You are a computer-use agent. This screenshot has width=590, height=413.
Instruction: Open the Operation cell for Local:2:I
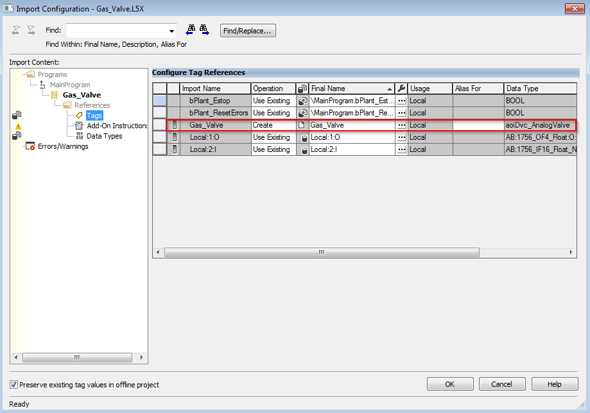[x=273, y=149]
